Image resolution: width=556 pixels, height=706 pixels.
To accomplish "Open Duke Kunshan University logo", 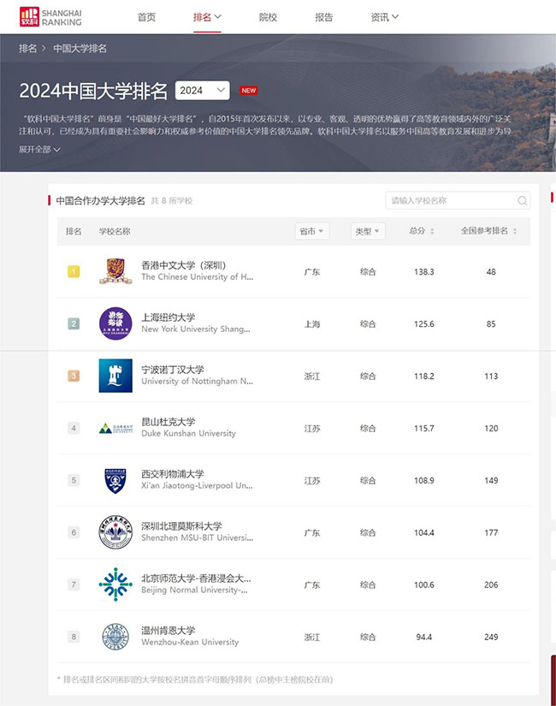I will (115, 428).
